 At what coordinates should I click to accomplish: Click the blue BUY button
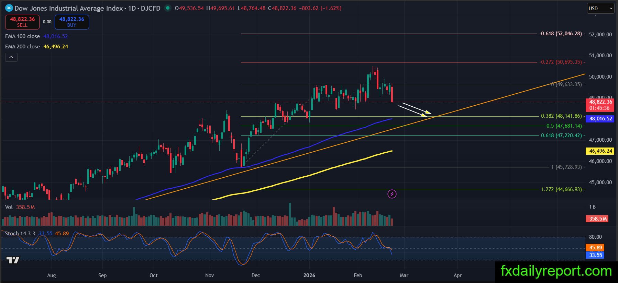[71, 22]
